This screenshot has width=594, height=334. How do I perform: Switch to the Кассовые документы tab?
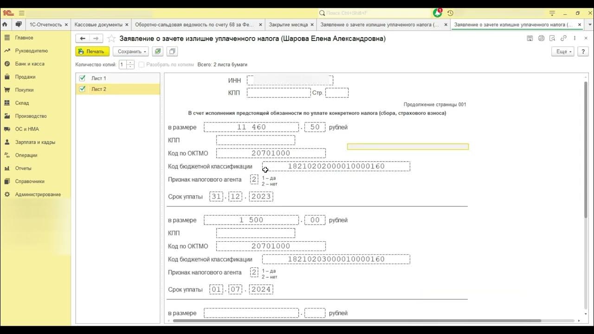pos(98,25)
